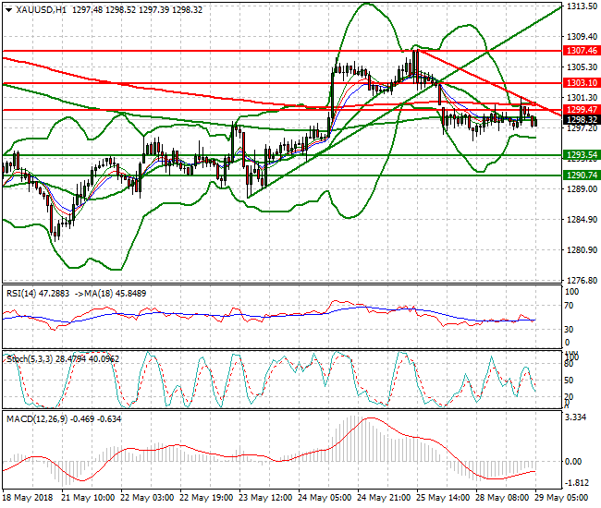Click the RSI scale value 70
The height and width of the screenshot is (508, 601).
[x=570, y=306]
